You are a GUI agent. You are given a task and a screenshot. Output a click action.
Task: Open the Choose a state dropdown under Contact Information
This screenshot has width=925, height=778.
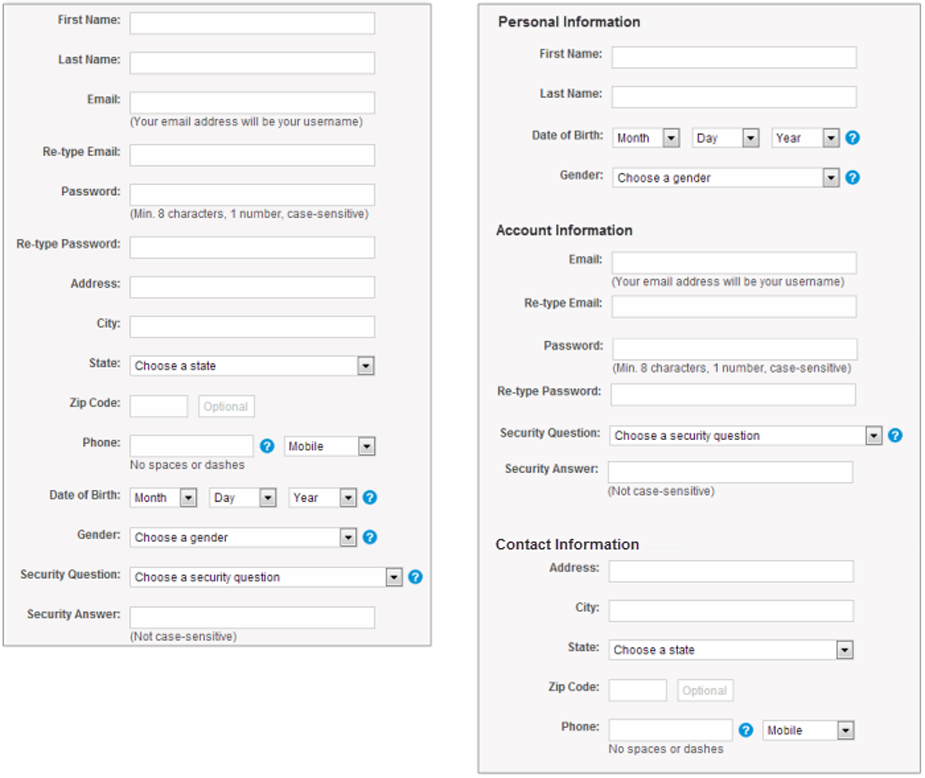tap(730, 650)
